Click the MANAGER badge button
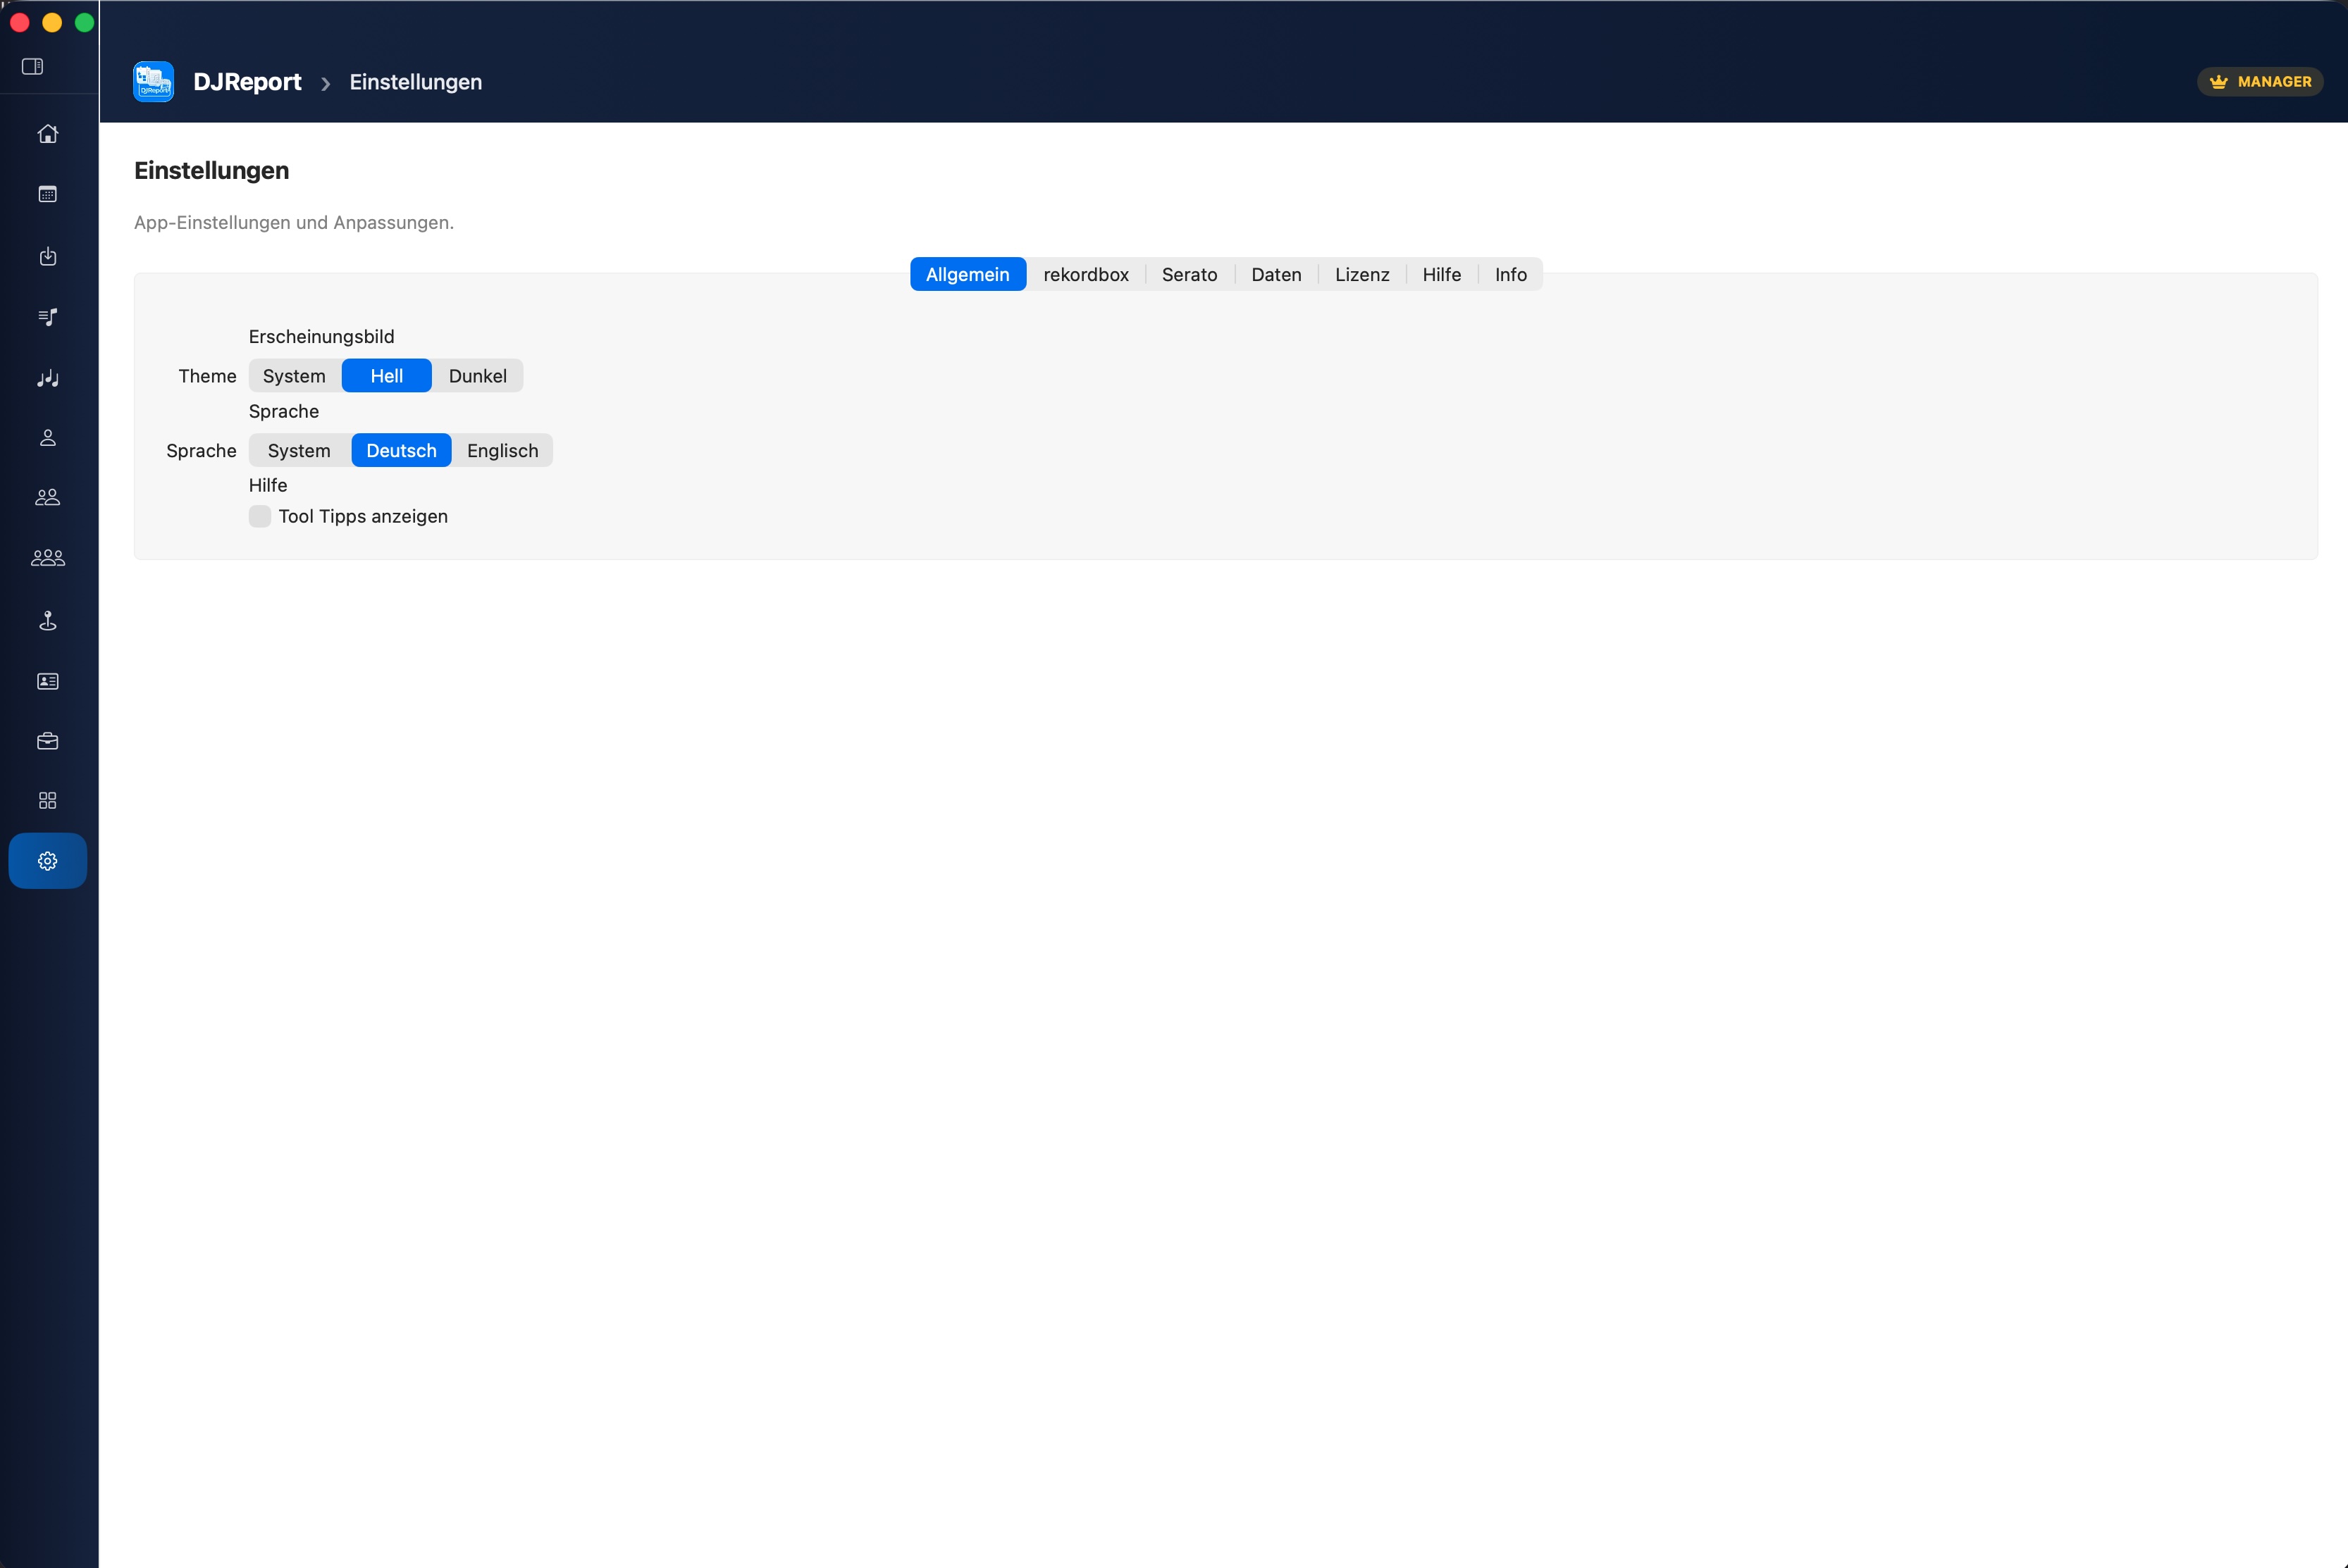 tap(2259, 82)
